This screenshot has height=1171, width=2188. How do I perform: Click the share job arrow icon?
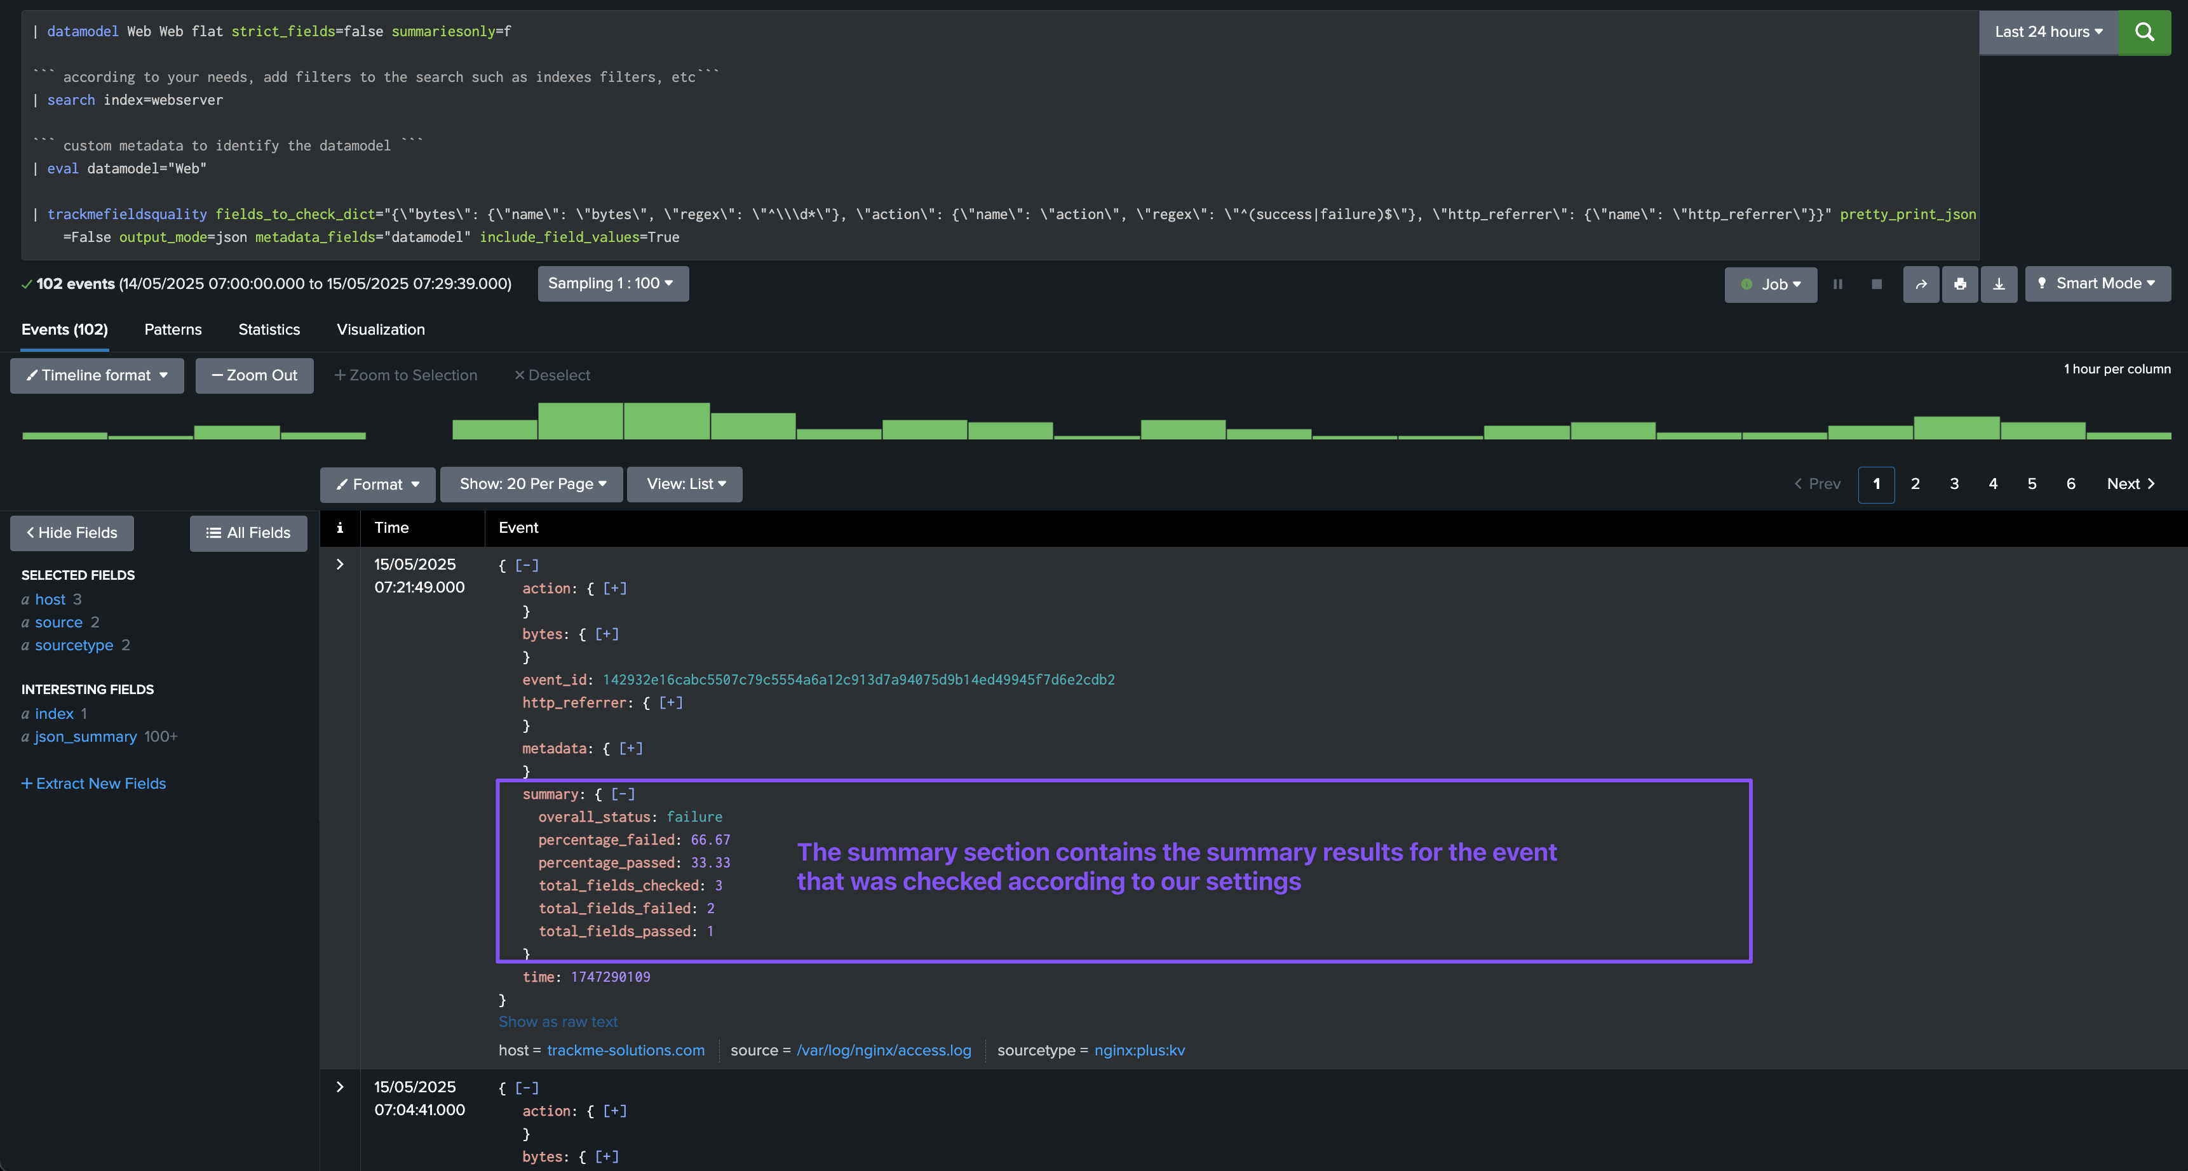1921,284
